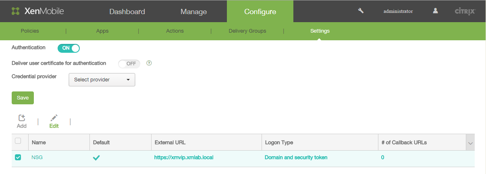Click the Default checkmark for NSG
This screenshot has width=486, height=174.
tap(96, 157)
